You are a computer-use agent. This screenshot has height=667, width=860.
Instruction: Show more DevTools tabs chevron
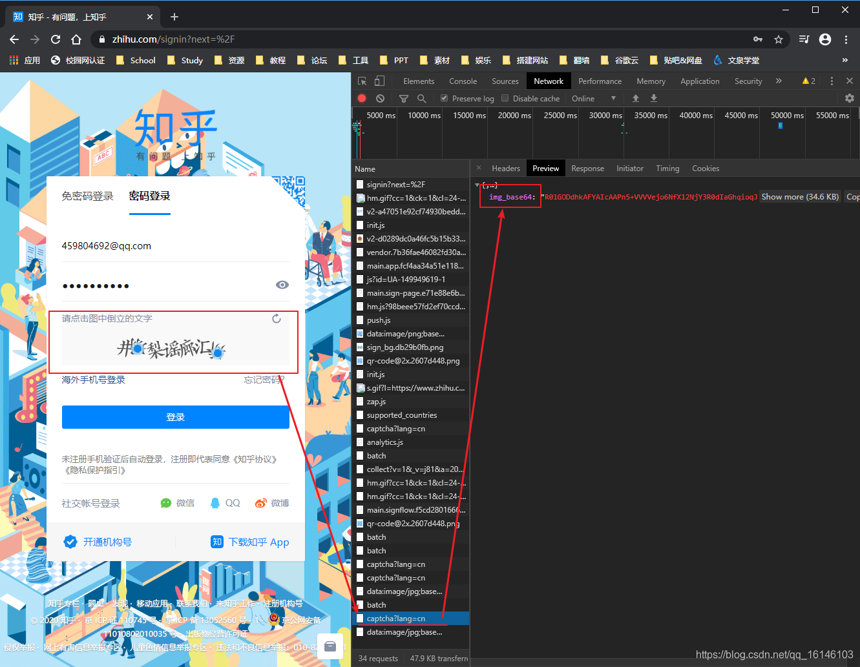[x=779, y=81]
